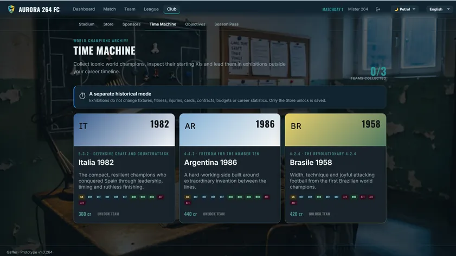Image resolution: width=456 pixels, height=256 pixels.
Task: Open the Stadium sub-tab
Action: [x=86, y=24]
